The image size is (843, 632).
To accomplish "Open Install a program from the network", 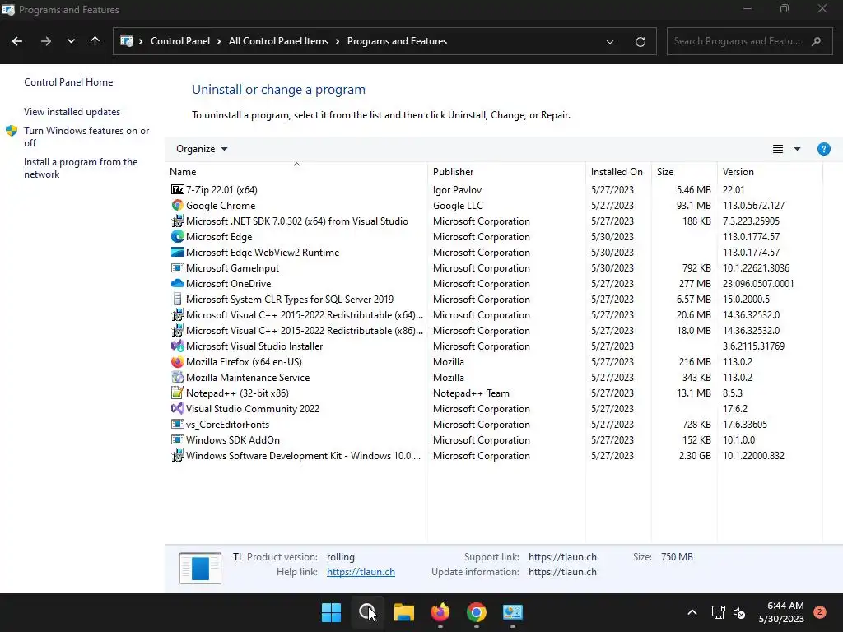I will (81, 168).
